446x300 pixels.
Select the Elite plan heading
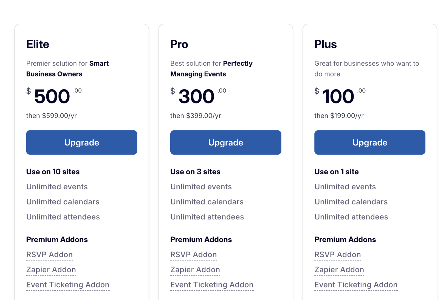click(38, 44)
